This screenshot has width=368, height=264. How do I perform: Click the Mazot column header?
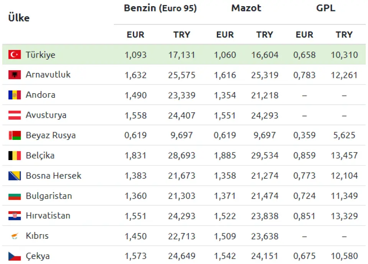pos(246,8)
